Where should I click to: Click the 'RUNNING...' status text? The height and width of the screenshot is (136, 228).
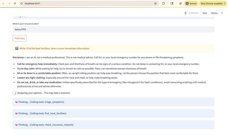pyautogui.click(x=194, y=13)
